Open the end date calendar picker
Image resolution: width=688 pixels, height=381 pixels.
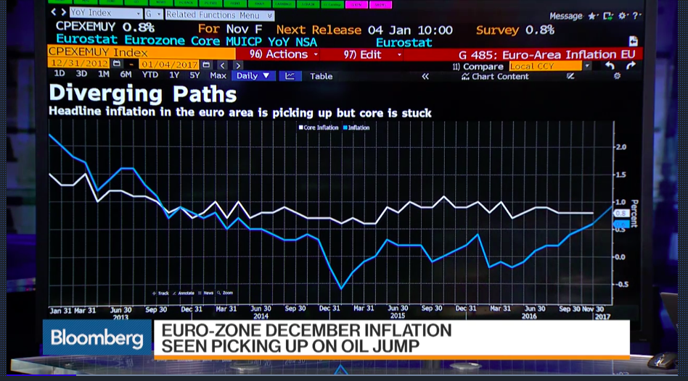(x=206, y=64)
